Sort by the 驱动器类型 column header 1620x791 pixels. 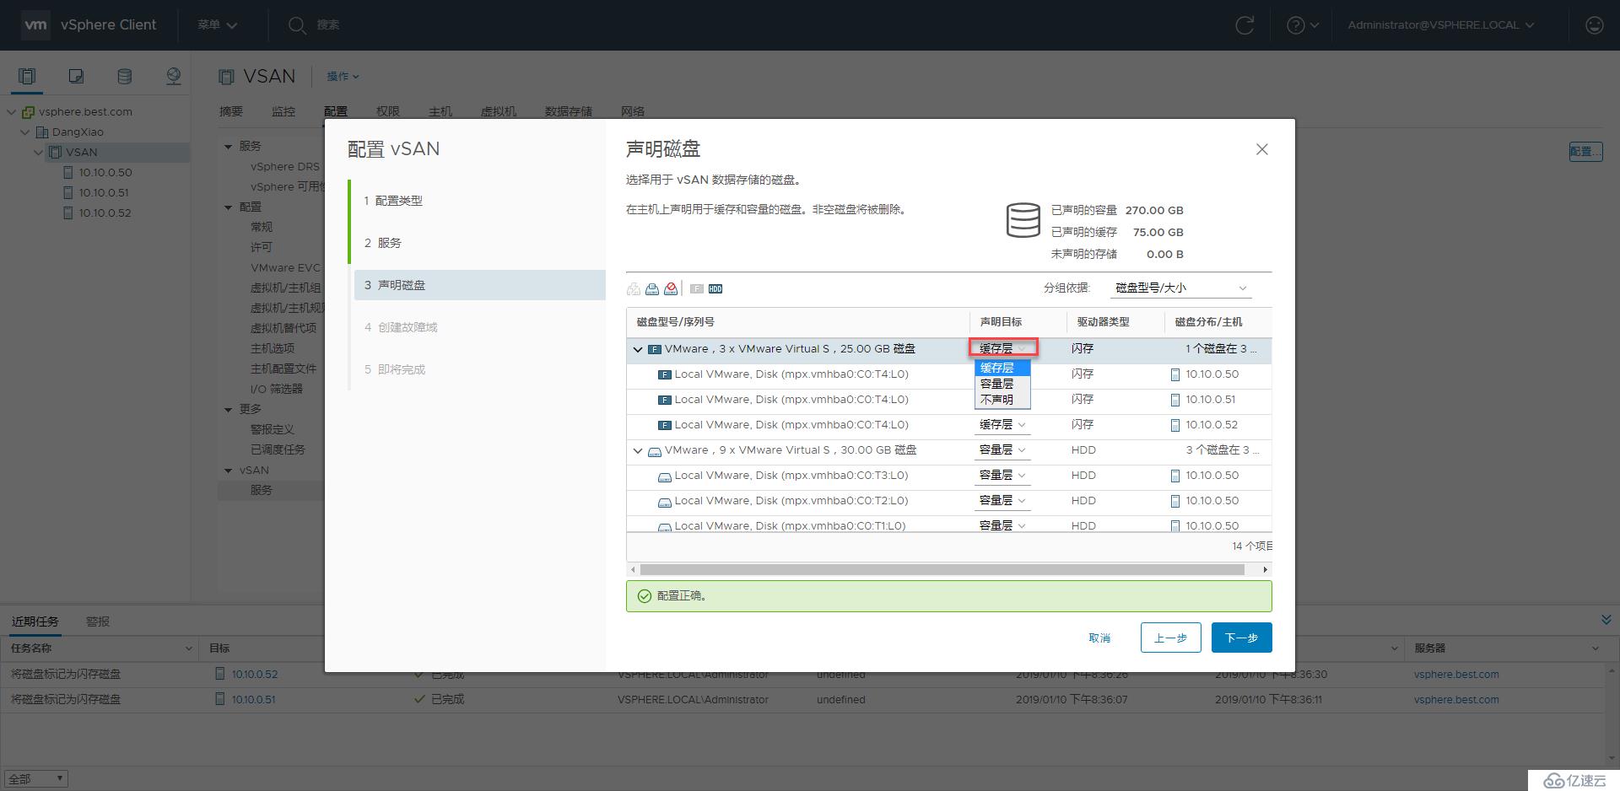[1103, 322]
